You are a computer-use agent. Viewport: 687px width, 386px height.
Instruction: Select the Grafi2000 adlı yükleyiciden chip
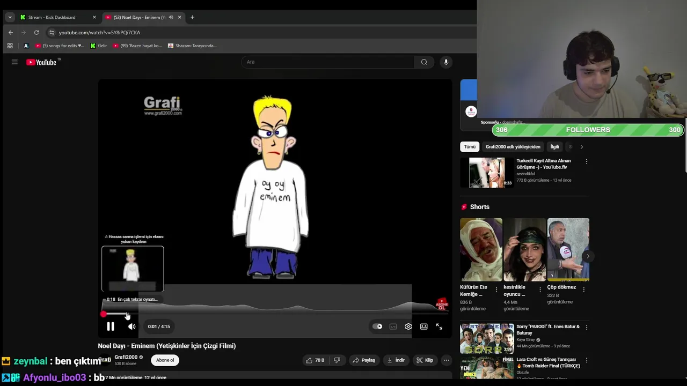513,147
